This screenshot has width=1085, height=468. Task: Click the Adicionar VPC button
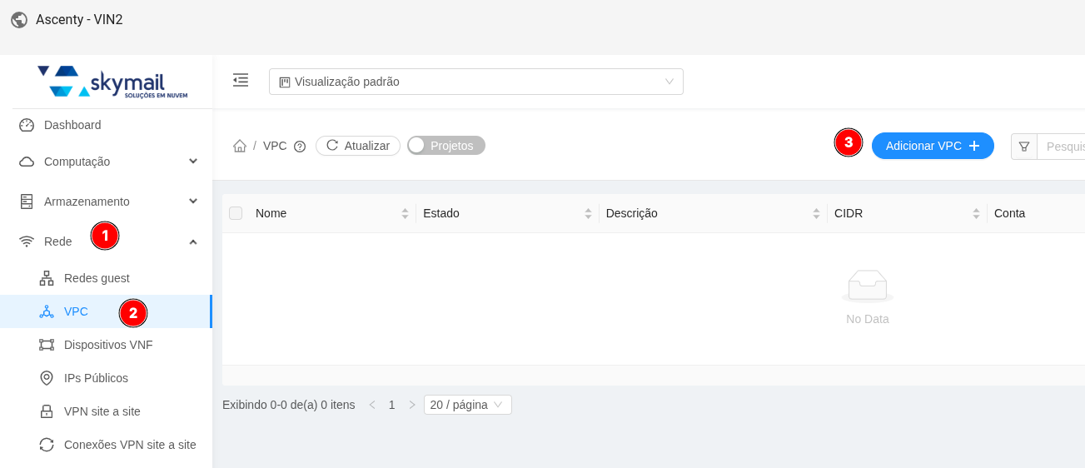(933, 146)
